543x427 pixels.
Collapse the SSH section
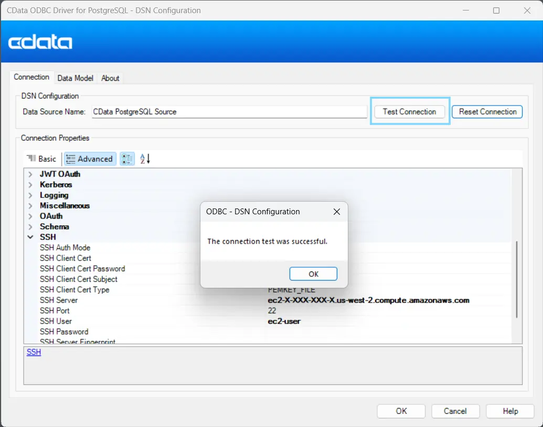[x=30, y=237]
